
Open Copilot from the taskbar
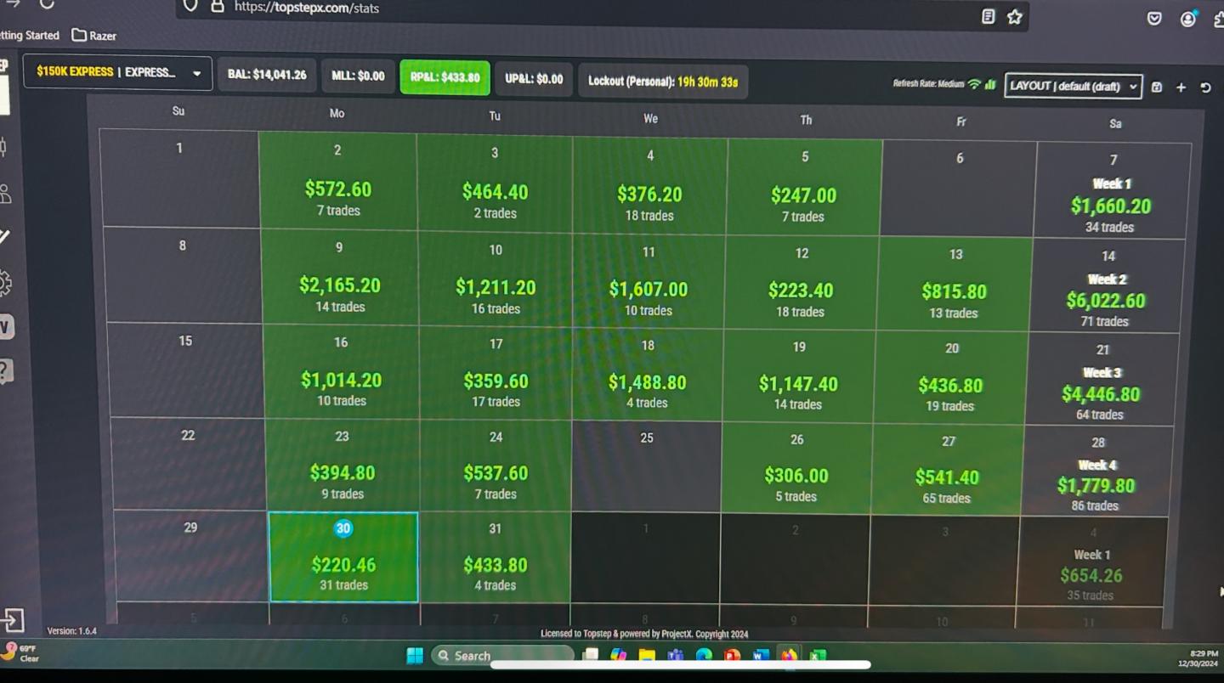tap(618, 655)
